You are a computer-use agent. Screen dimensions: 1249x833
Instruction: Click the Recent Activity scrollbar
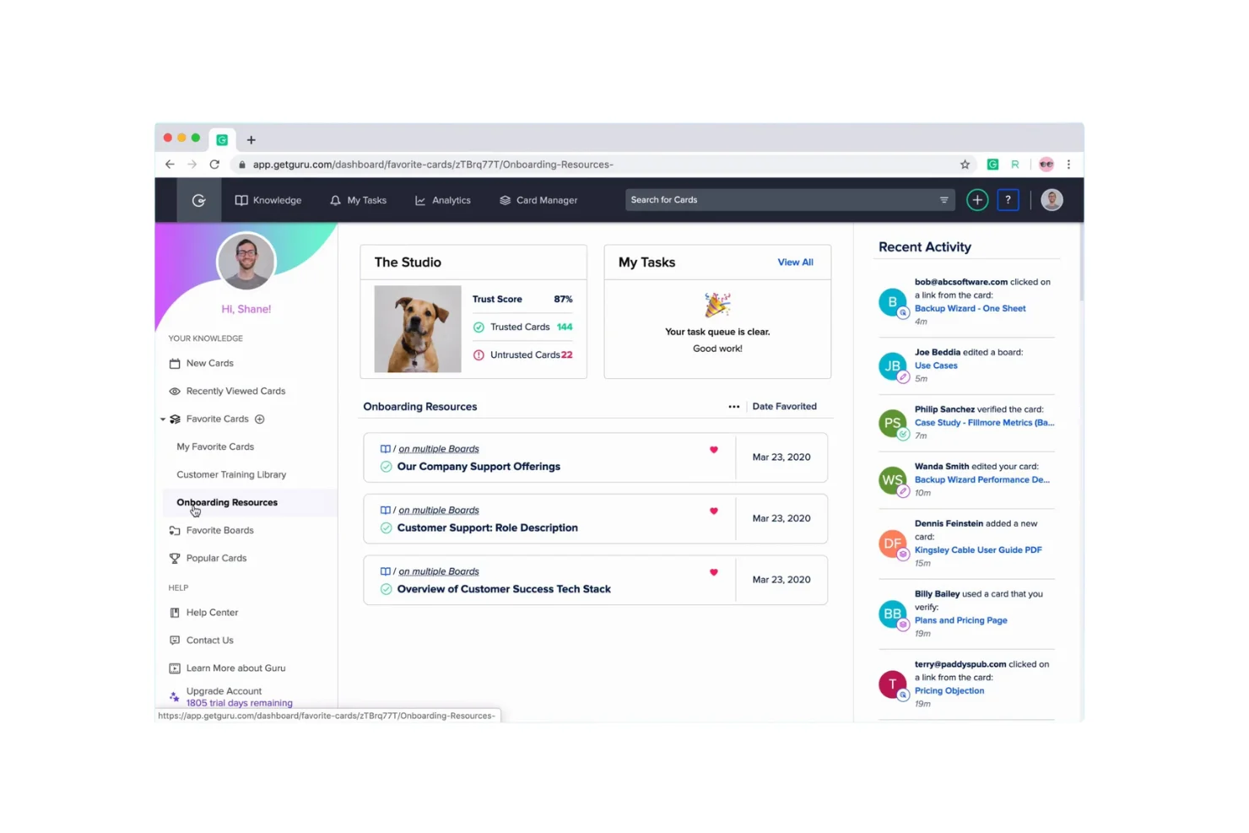[x=1080, y=262]
